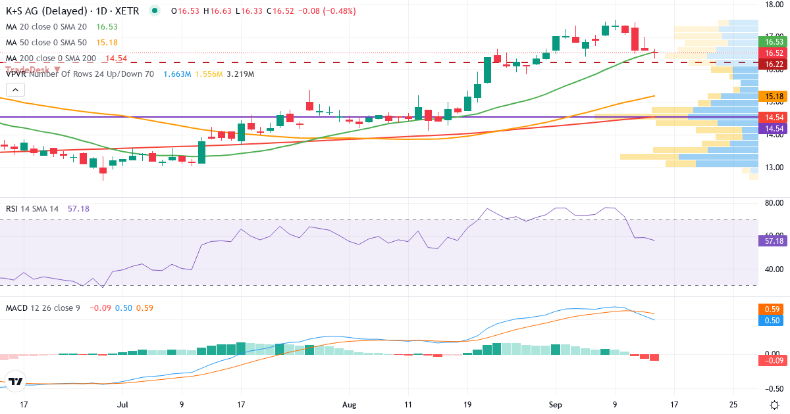Image resolution: width=790 pixels, height=414 pixels.
Task: Click the 13.00 price axis label
Action: coord(773,168)
